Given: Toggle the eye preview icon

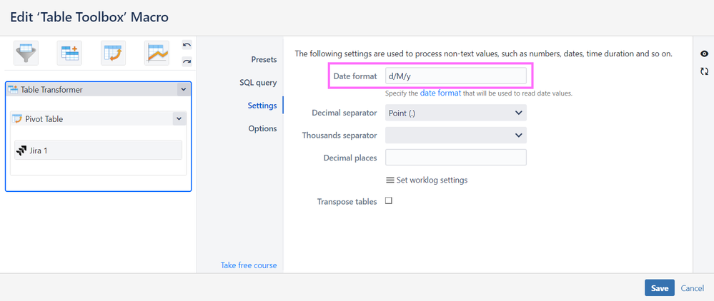Looking at the screenshot, I should coord(704,53).
